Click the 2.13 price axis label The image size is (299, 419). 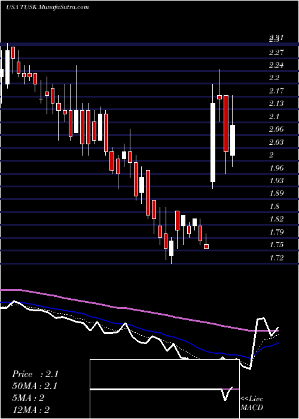[x=276, y=104]
